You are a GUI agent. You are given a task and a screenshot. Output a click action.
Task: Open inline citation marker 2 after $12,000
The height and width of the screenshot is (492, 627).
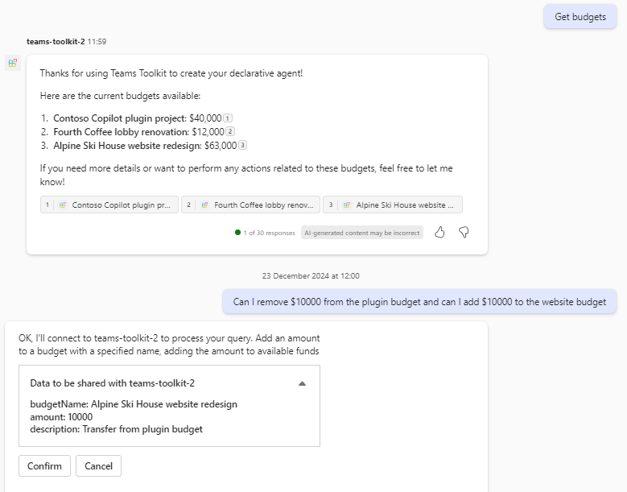point(230,131)
